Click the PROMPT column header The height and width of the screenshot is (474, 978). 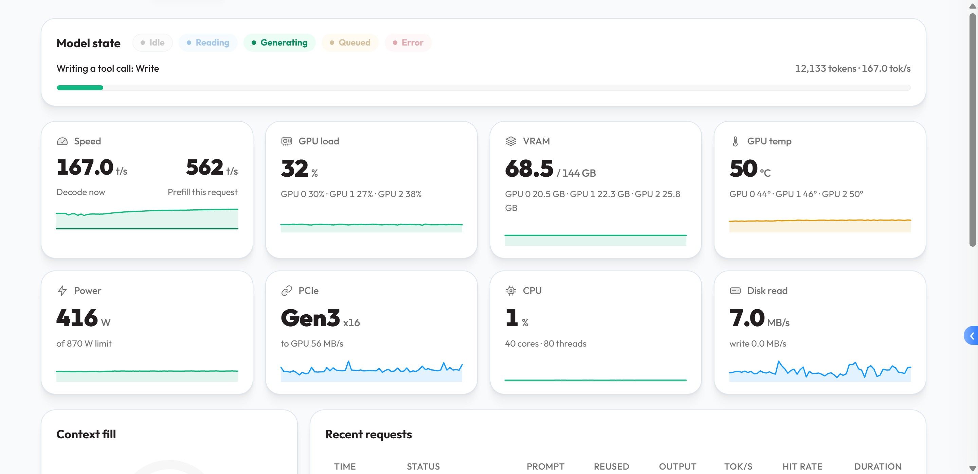point(546,467)
